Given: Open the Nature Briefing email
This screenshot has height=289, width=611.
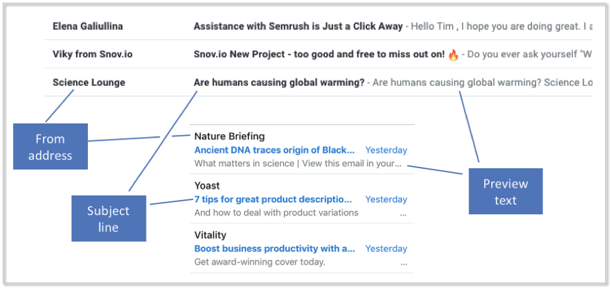Looking at the screenshot, I should pyautogui.click(x=302, y=149).
